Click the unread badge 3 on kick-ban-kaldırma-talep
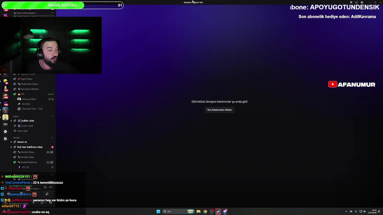This screenshot has width=383, height=215. coord(52,147)
